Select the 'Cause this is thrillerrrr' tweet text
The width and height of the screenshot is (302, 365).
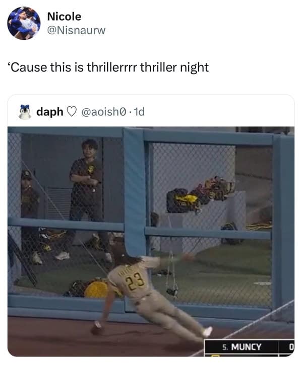(x=108, y=67)
